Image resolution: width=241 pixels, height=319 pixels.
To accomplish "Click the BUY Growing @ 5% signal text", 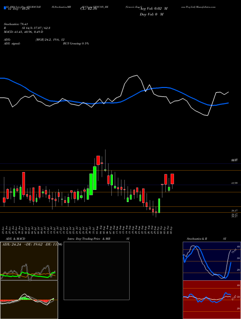I will pyautogui.click(x=76, y=43).
